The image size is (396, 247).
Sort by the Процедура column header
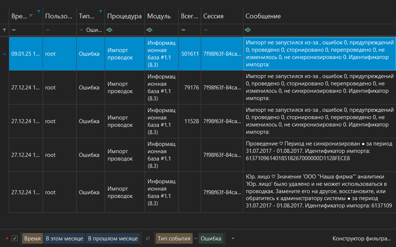(x=124, y=16)
